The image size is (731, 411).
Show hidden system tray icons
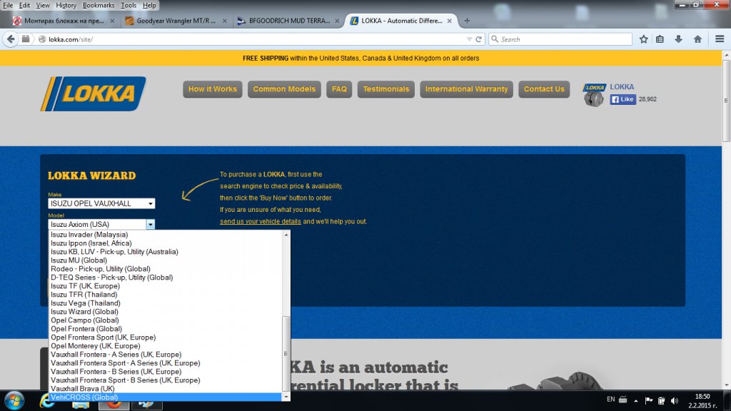click(636, 401)
